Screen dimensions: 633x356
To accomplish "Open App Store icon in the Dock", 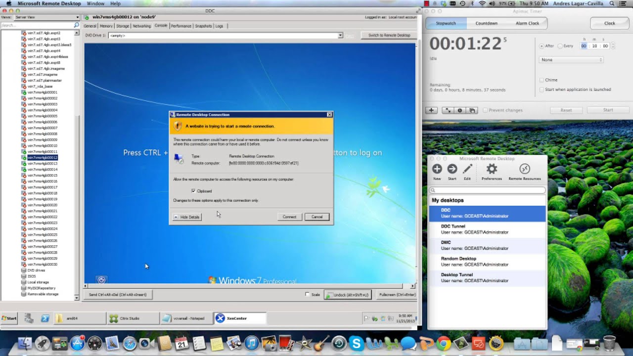I will [x=77, y=343].
